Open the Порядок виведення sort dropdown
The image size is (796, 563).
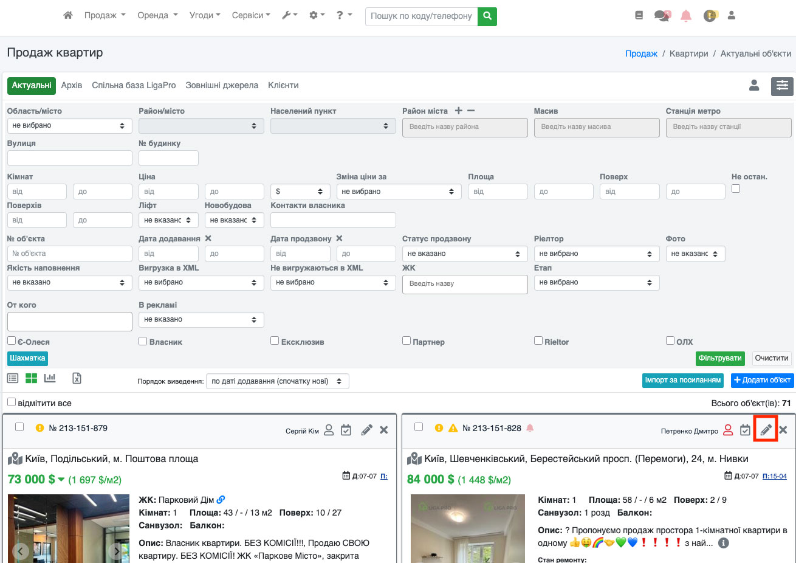(x=277, y=381)
